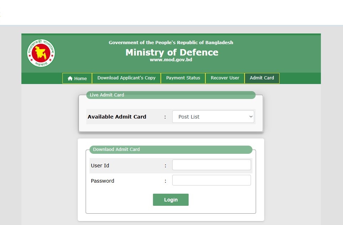Click the Government of the People's Republic text

tap(171, 43)
